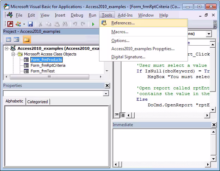Select Form_frmProducts in project tree

click(x=47, y=60)
